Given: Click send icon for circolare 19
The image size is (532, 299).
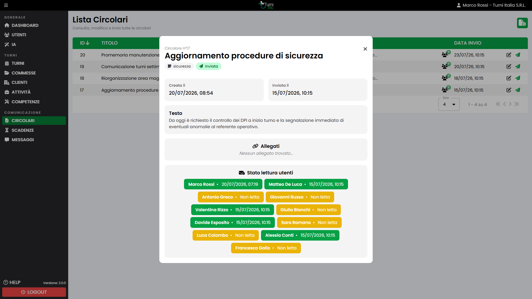Looking at the screenshot, I should pos(518,66).
